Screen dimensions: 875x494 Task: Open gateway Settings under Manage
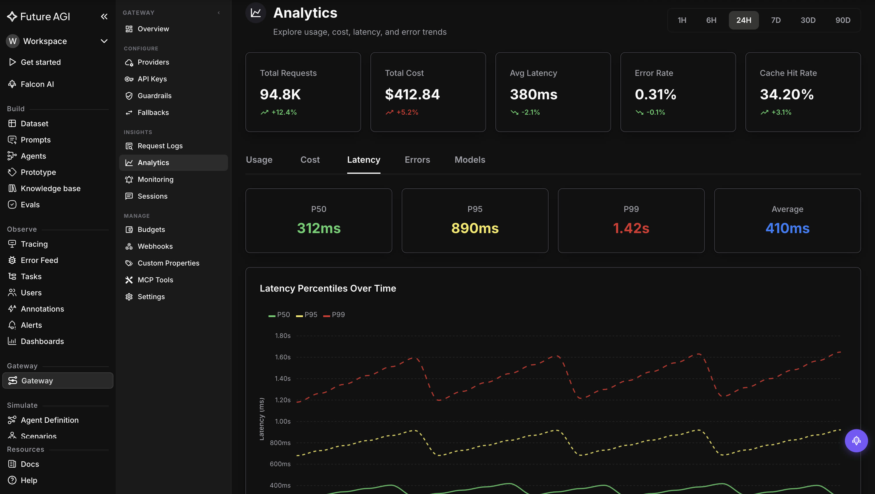[x=173, y=297]
